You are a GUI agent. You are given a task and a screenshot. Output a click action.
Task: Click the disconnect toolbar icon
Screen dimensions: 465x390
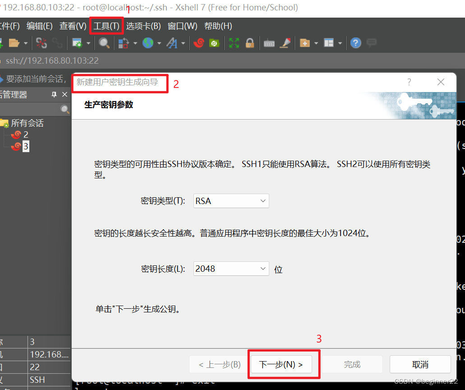click(x=41, y=43)
